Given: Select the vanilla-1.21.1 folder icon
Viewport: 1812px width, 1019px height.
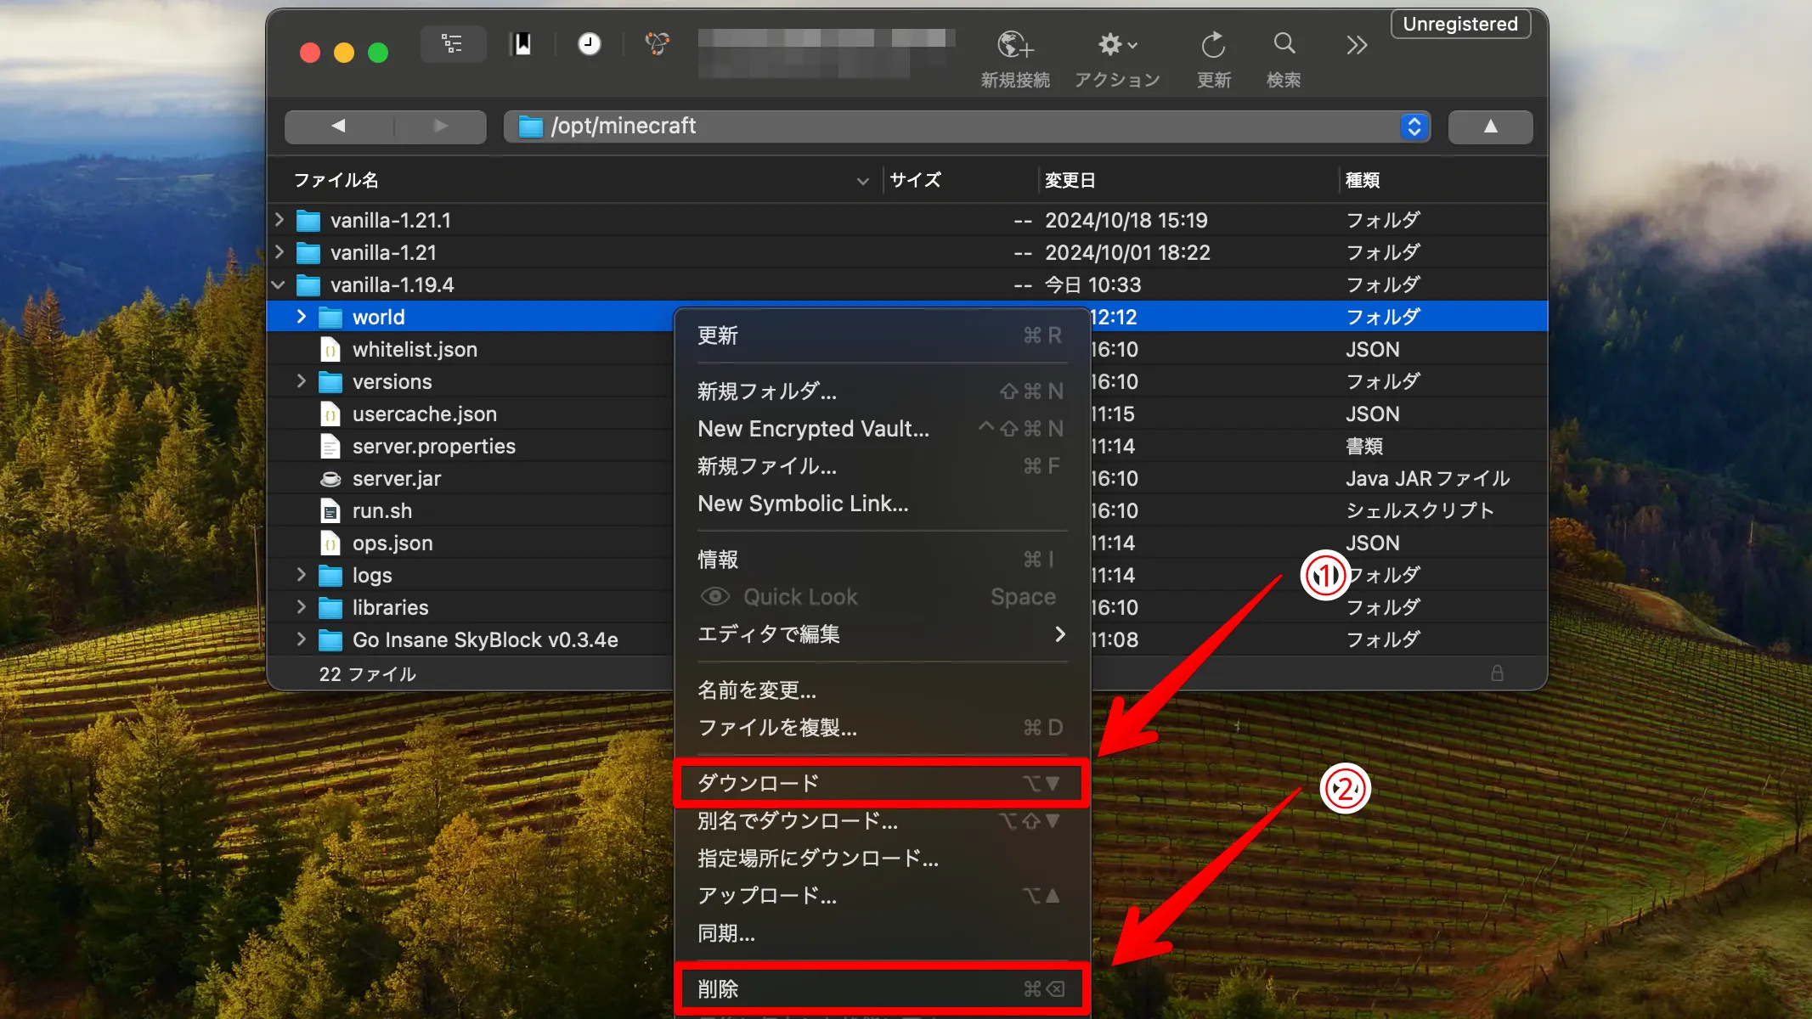Looking at the screenshot, I should click(x=308, y=221).
